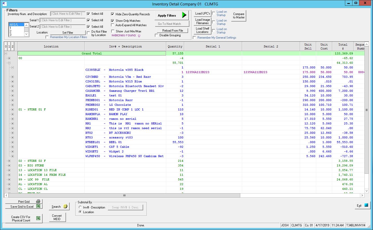The height and width of the screenshot is (230, 373).
Task: Expand location 03 - BIG STORE
Action: click(x=9, y=165)
